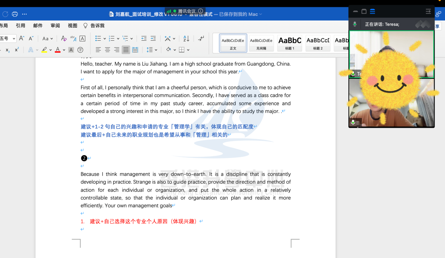Image resolution: width=445 pixels, height=258 pixels.
Task: Decrease indent of the paragraph
Action: (x=144, y=39)
